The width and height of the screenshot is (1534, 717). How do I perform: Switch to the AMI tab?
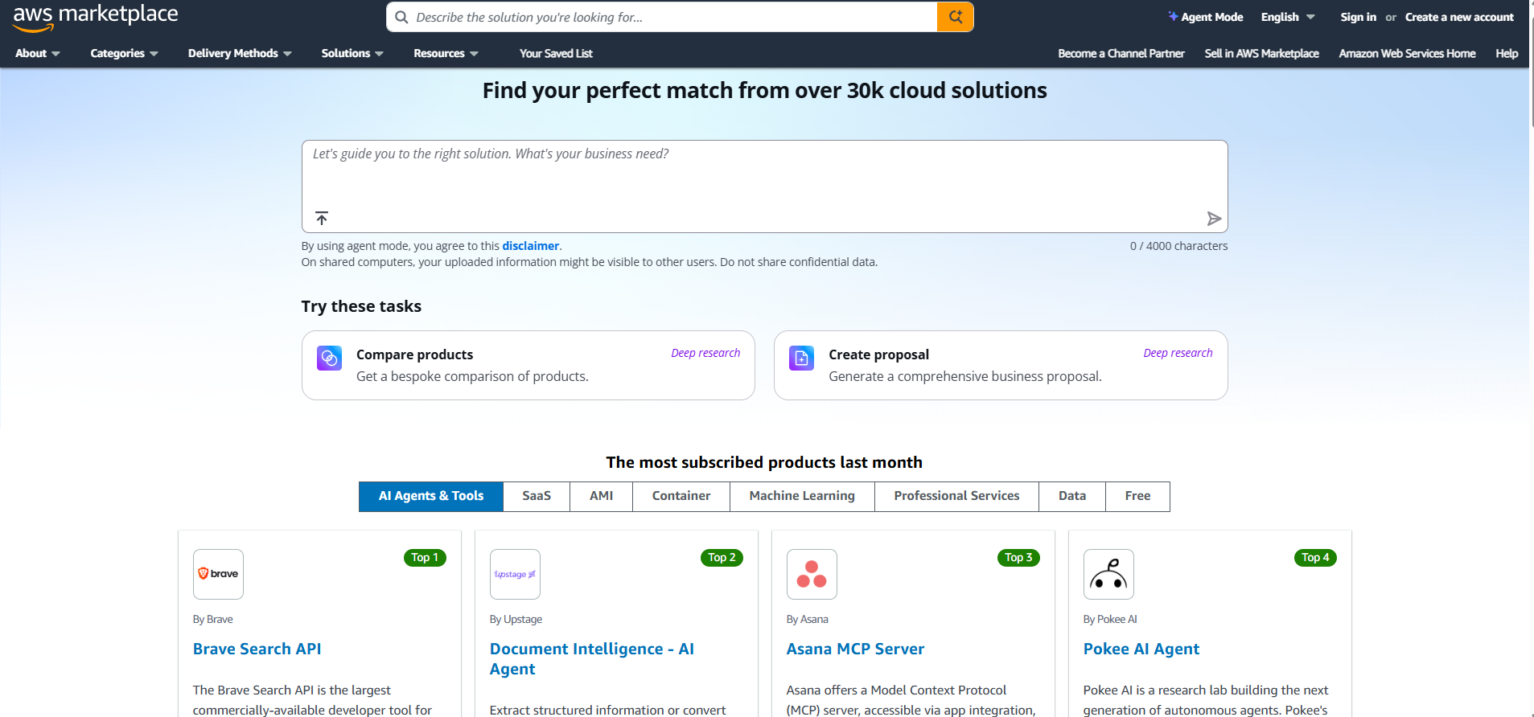pos(601,496)
